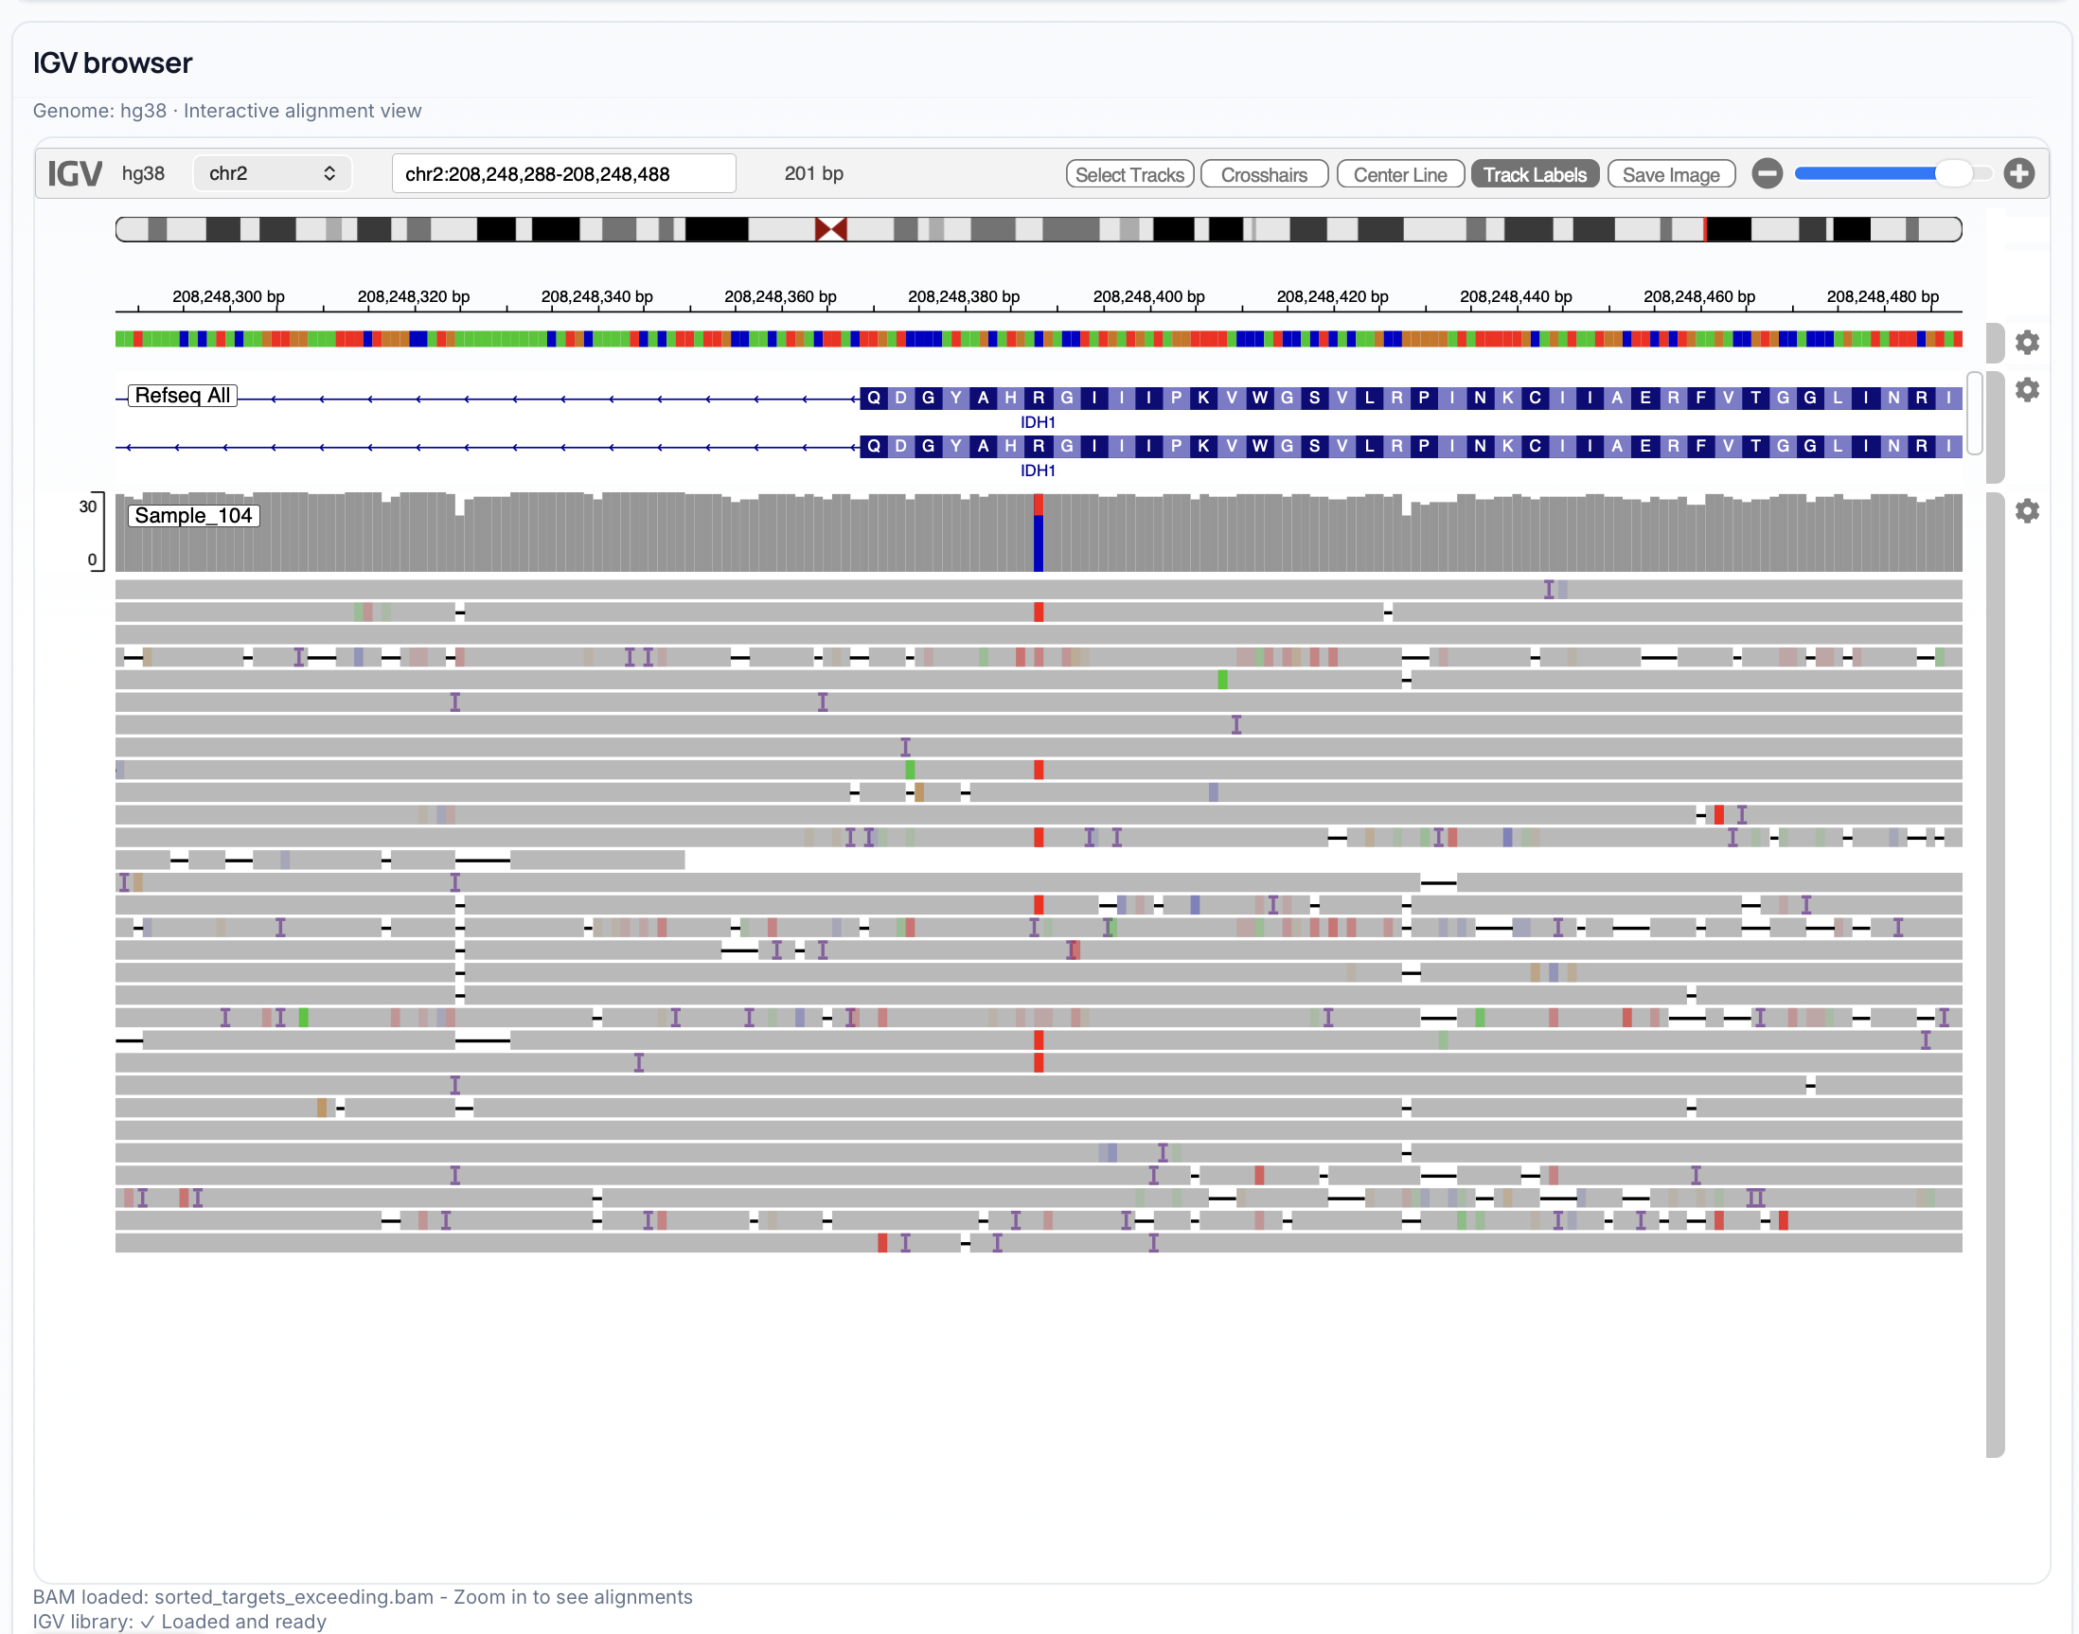Click the IDH1 gene name
The image size is (2079, 1634).
pos(1036,422)
